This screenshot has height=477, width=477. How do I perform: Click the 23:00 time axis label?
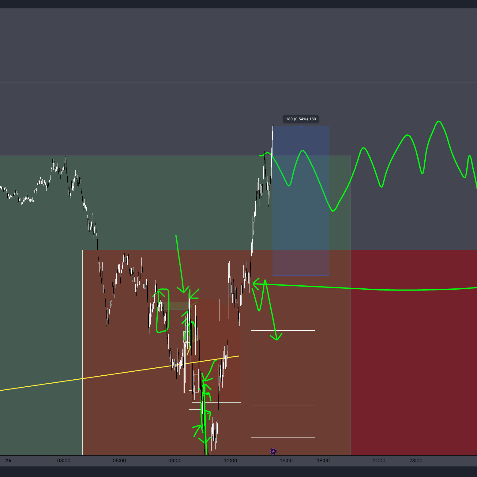[x=416, y=460]
